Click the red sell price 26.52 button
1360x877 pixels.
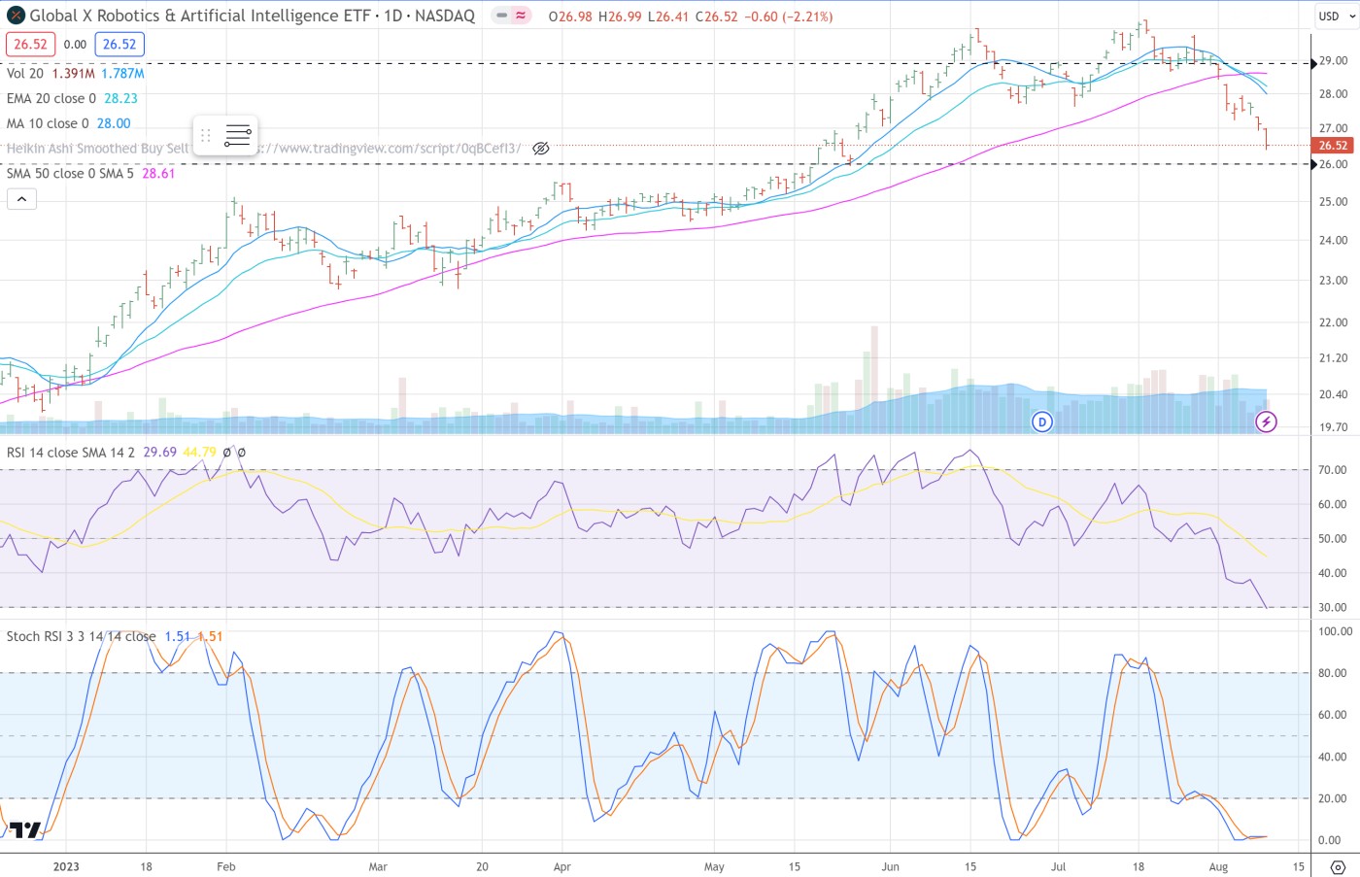(31, 44)
